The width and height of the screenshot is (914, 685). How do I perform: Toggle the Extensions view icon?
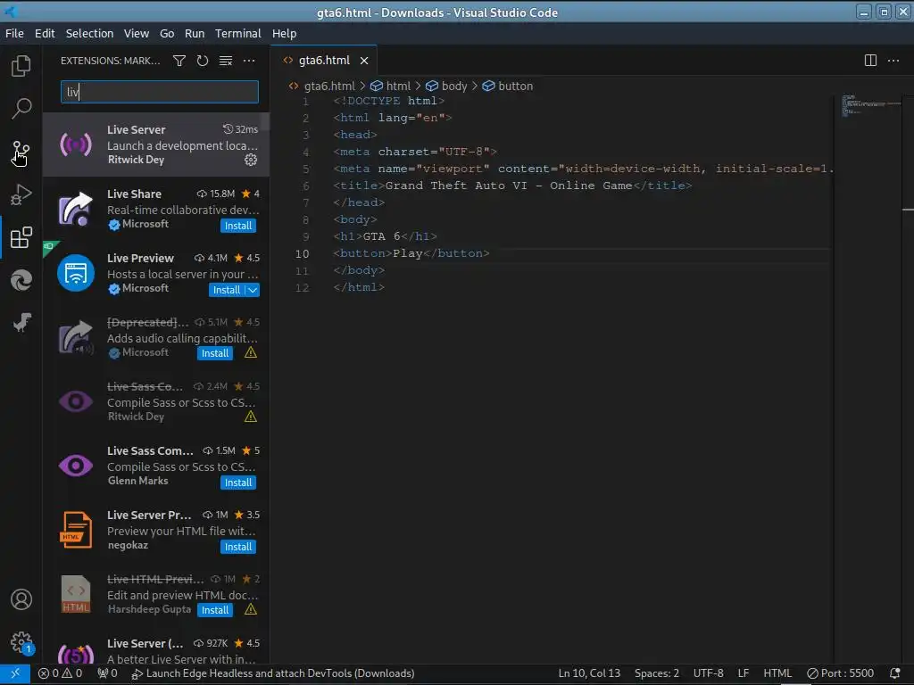(21, 237)
